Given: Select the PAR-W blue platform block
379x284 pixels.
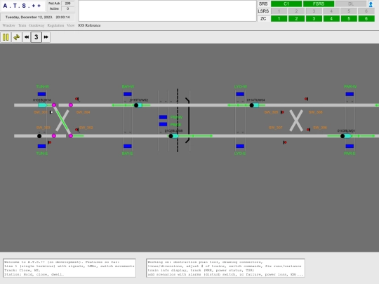Looking at the screenshot, I should 350,94.
